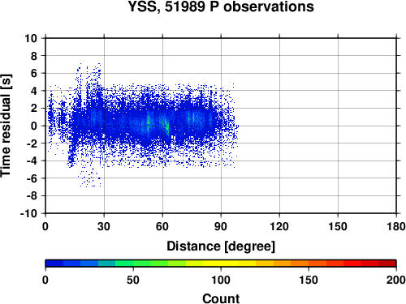
Task: Click the y-axis tick label -10
Action: [x=28, y=213]
